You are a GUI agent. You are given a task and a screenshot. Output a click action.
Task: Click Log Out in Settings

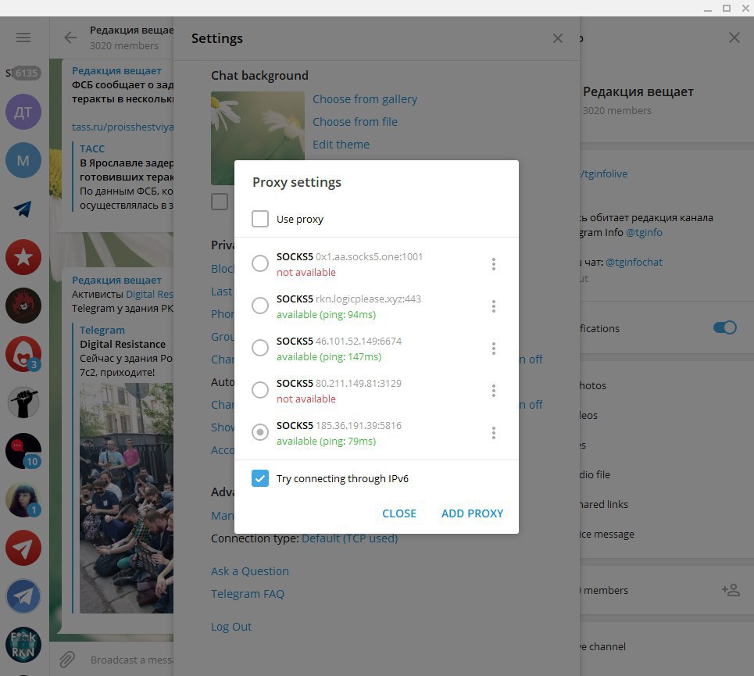[231, 627]
